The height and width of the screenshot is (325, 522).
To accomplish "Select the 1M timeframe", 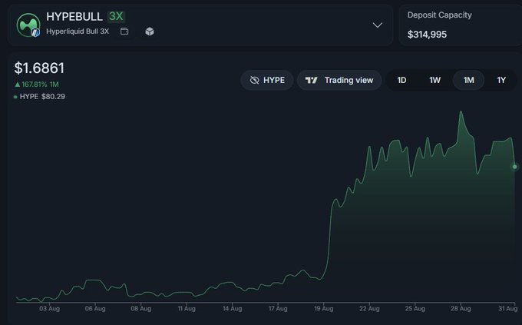I will click(468, 80).
